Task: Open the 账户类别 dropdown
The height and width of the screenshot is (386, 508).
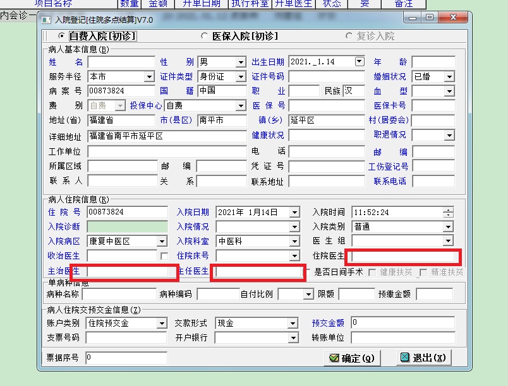Action: [x=162, y=324]
